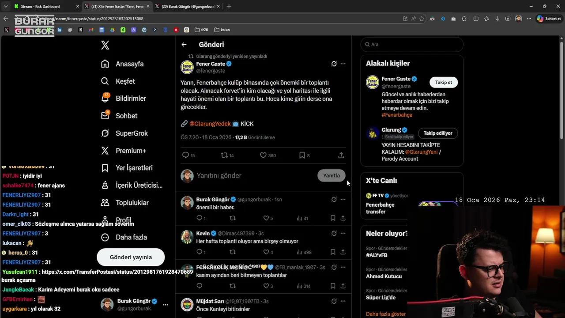Viewport: 565px width, 318px height.
Task: Switch to Stream - Kick Dashboard tab
Action: [45, 6]
